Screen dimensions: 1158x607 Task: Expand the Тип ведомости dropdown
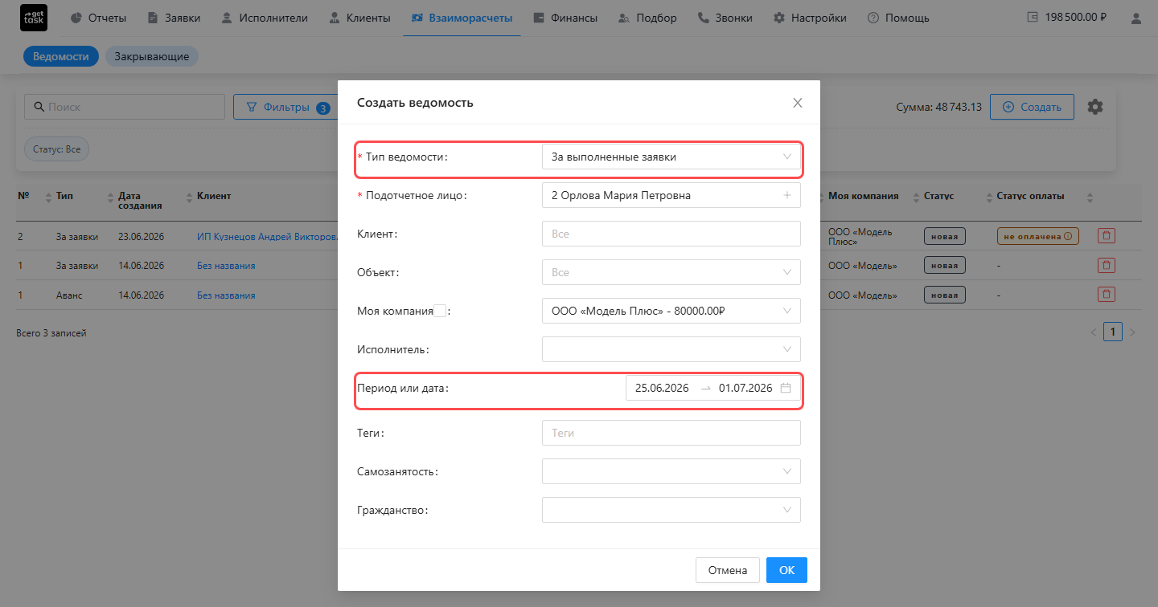(671, 157)
